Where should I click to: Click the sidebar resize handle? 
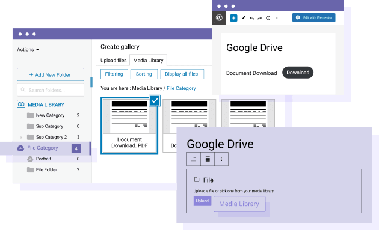click(91, 82)
